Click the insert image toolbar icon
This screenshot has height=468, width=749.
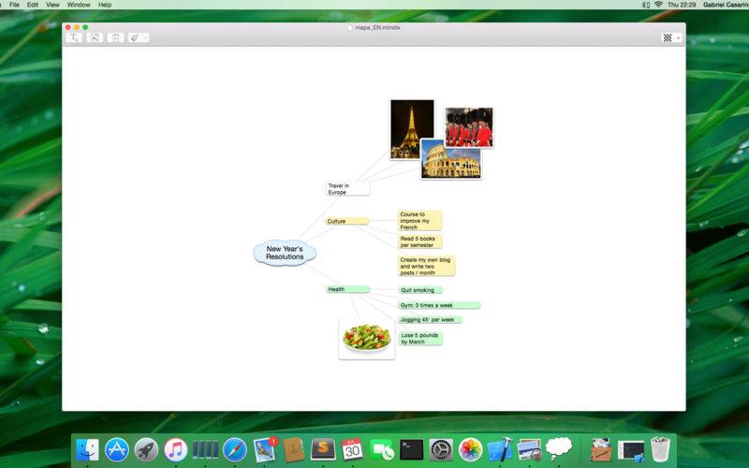(95, 37)
